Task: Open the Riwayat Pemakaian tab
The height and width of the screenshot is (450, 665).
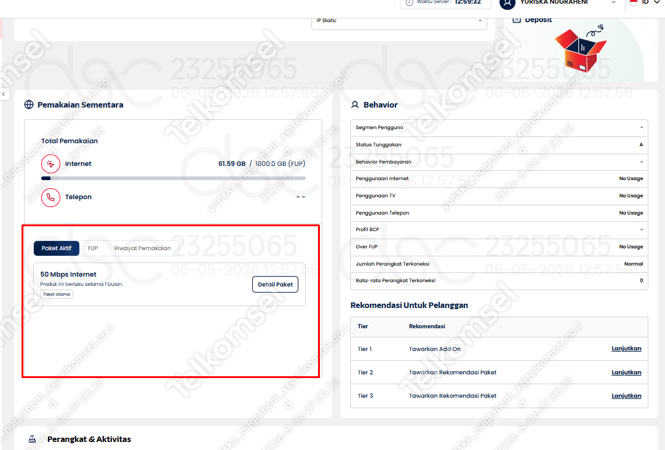Action: coord(143,248)
